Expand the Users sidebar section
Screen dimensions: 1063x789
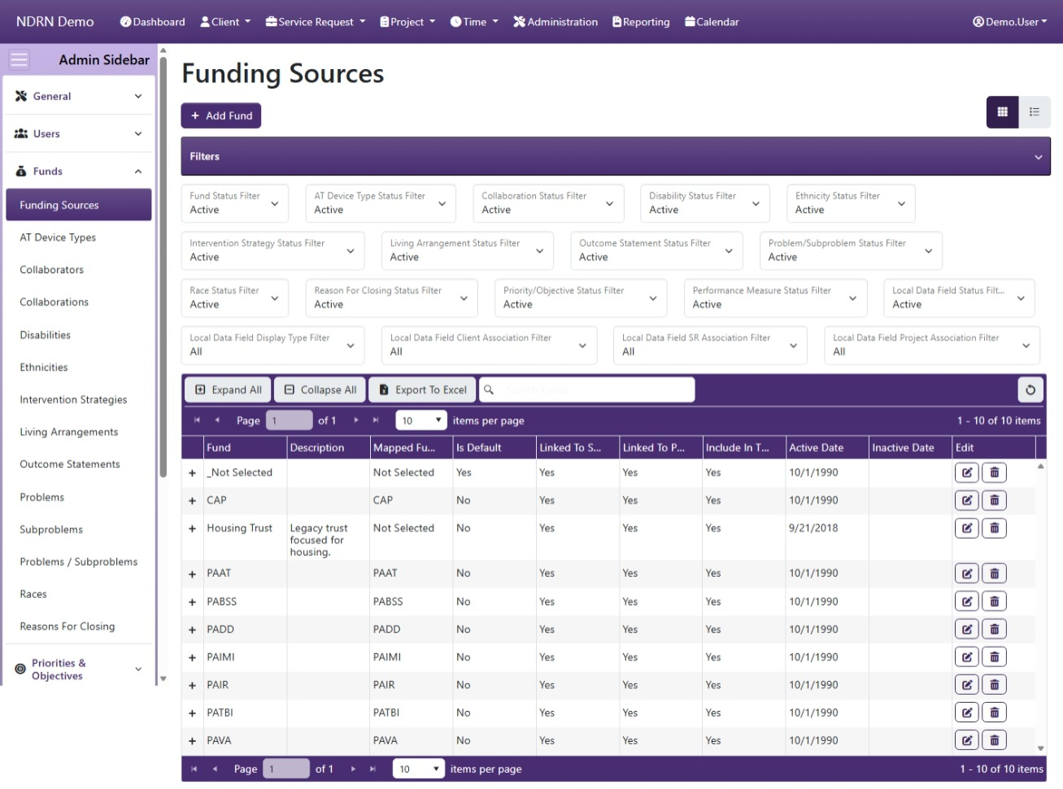tap(79, 133)
